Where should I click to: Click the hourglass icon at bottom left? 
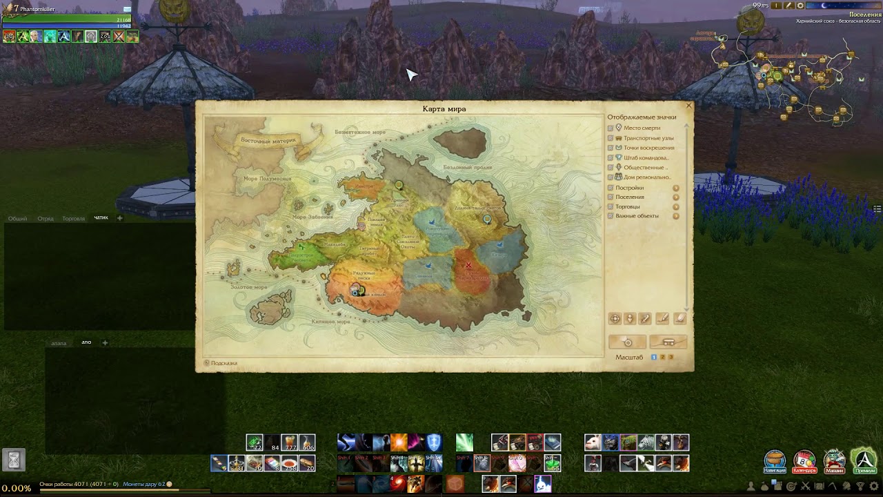pyautogui.click(x=13, y=459)
